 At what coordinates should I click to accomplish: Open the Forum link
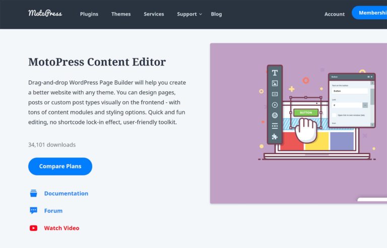(x=53, y=211)
